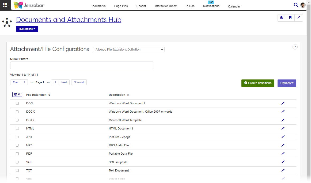Click into the Quick Filters text field

point(82,65)
